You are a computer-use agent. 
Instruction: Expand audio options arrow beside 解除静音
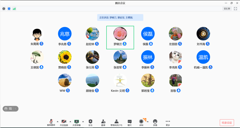tap(58, 121)
